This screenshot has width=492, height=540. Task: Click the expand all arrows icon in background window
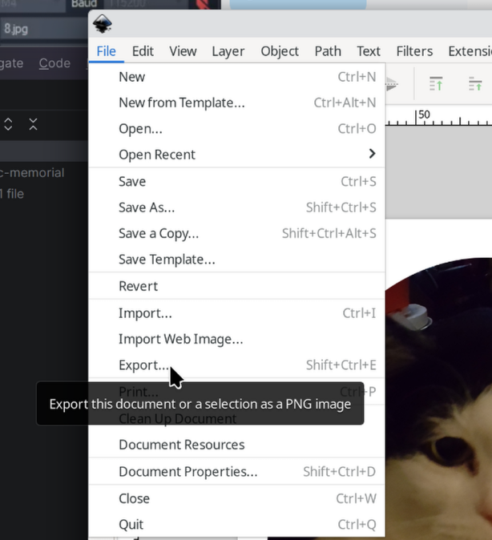point(8,124)
